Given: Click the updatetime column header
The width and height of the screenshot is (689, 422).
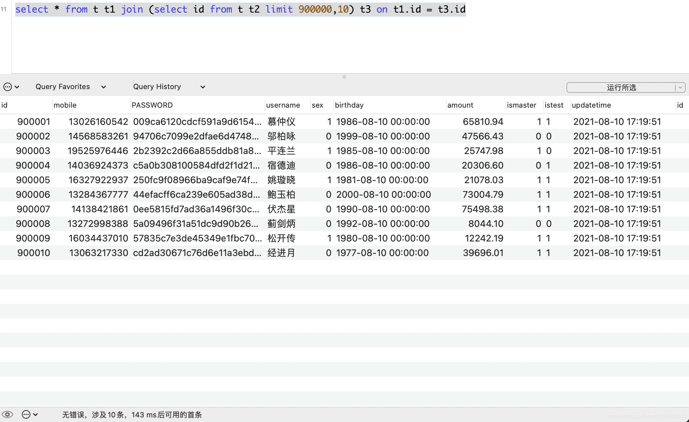Looking at the screenshot, I should coord(591,105).
